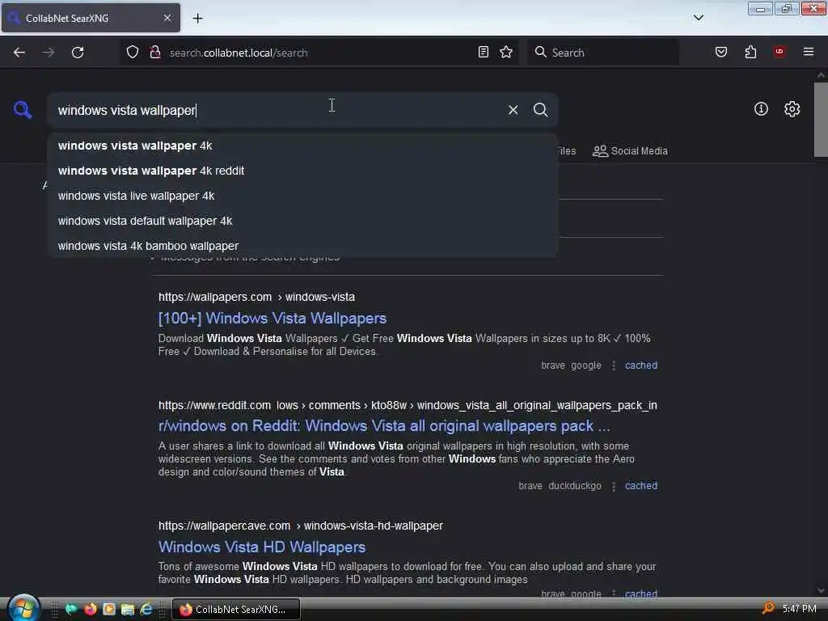Image resolution: width=828 pixels, height=621 pixels.
Task: Open the orange quick launch media icon
Action: coord(109,609)
